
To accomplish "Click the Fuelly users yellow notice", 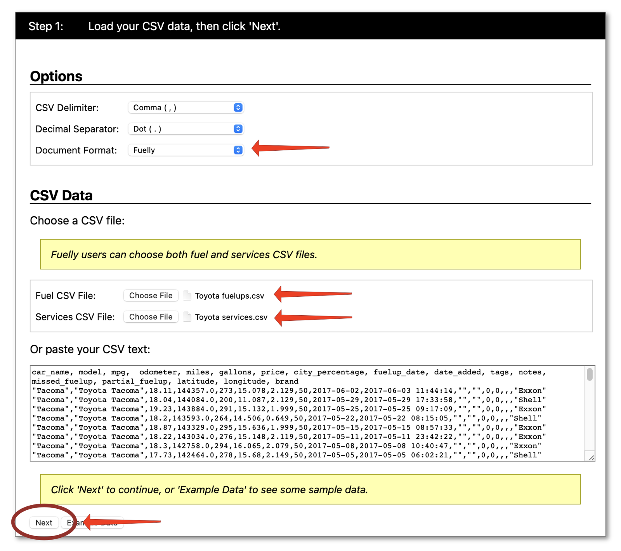I will tap(310, 254).
